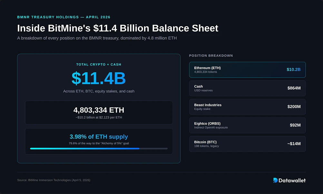The width and height of the screenshot is (323, 194).
Task: Expand the Bitcoin legacy tokens entry
Action: click(247, 144)
